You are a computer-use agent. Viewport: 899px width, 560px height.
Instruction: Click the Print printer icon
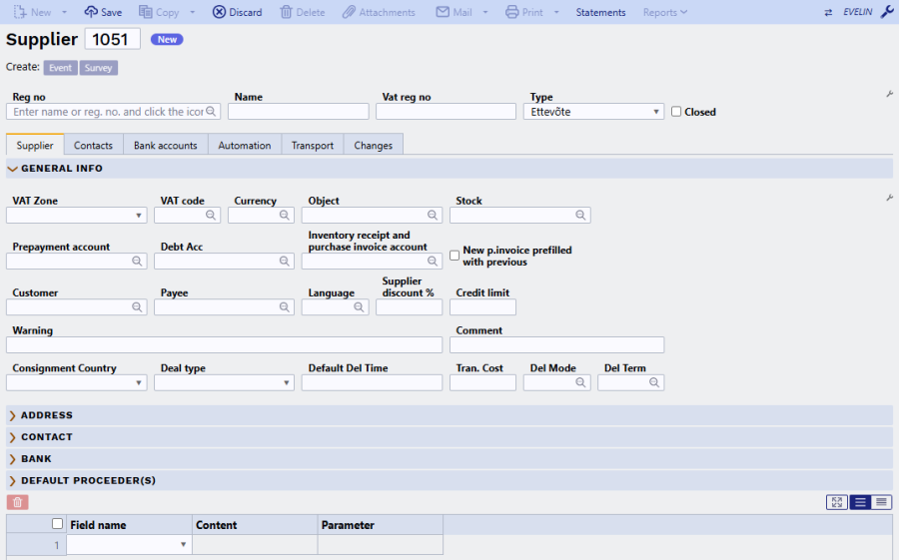512,12
